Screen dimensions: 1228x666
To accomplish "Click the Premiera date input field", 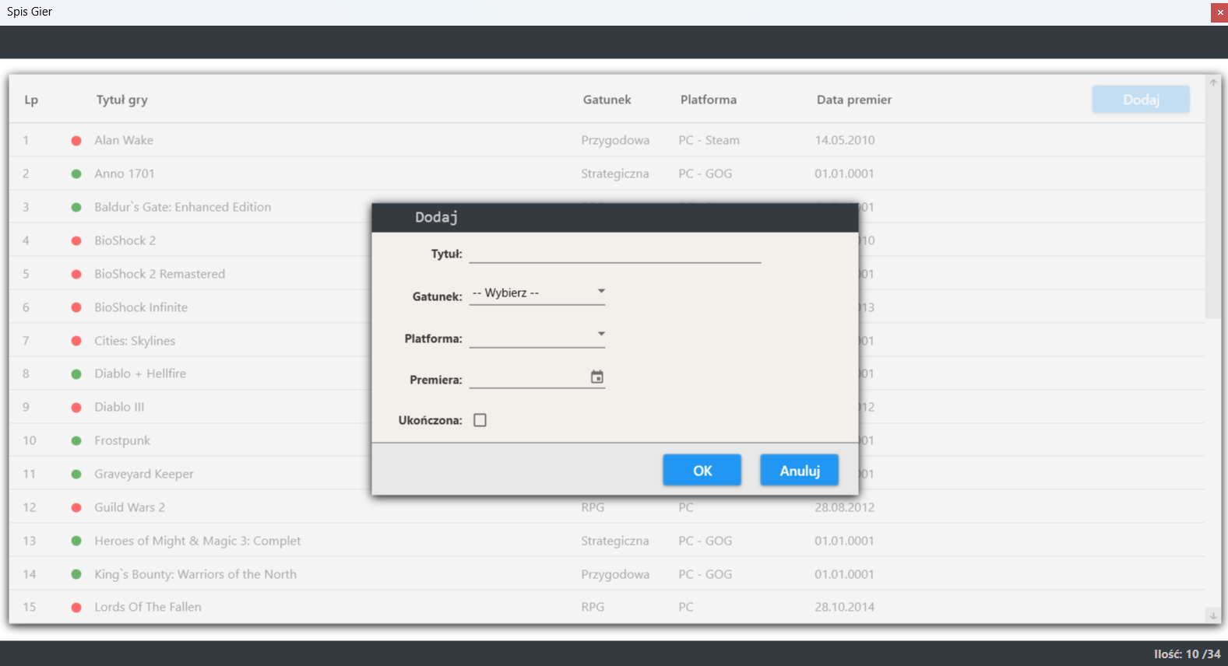I will pyautogui.click(x=528, y=378).
